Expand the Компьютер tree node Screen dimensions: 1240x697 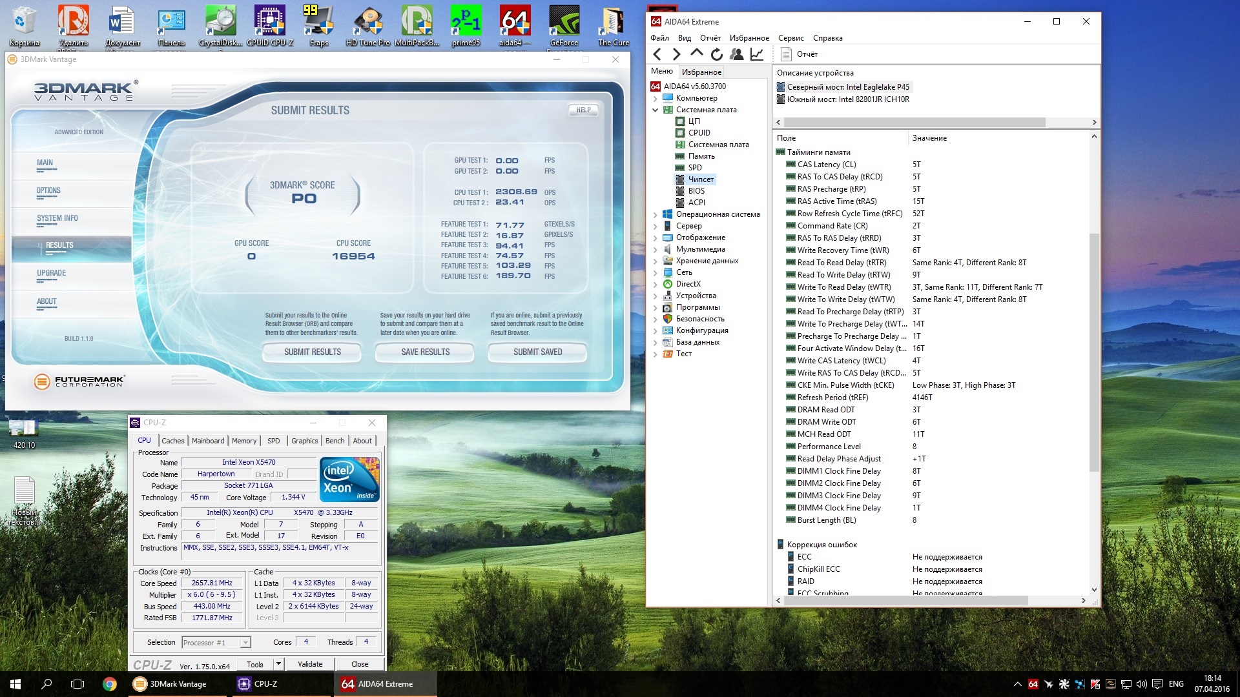pos(655,99)
